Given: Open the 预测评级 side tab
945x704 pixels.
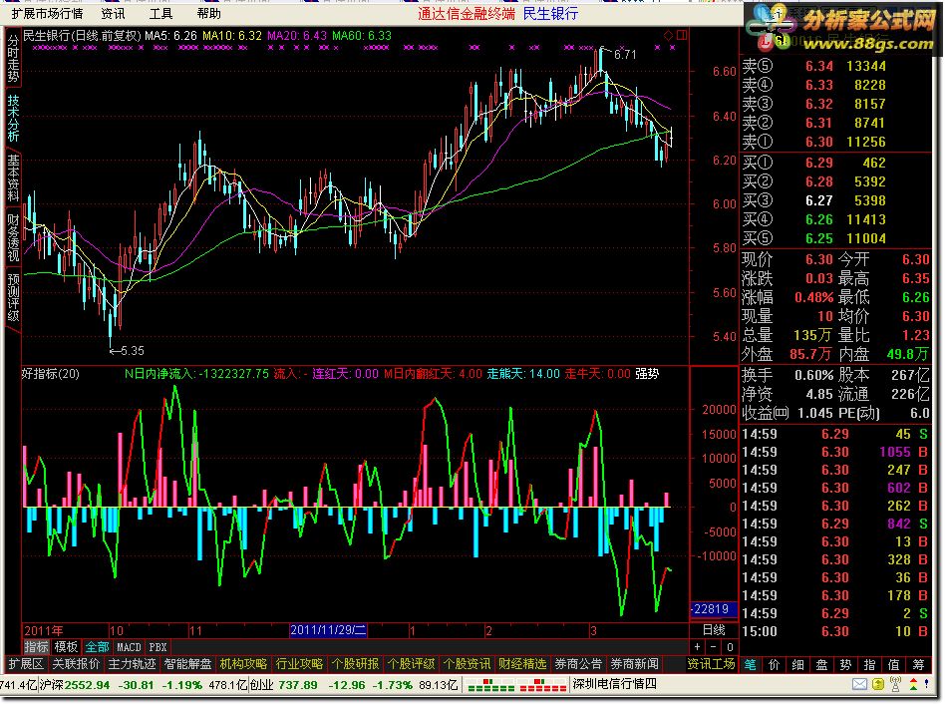Looking at the screenshot, I should (13, 296).
